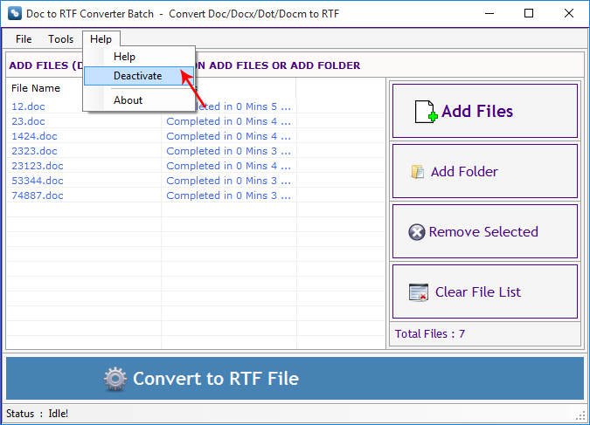Click the Add Files page icon
Screen dimensions: 590x425
click(x=426, y=112)
